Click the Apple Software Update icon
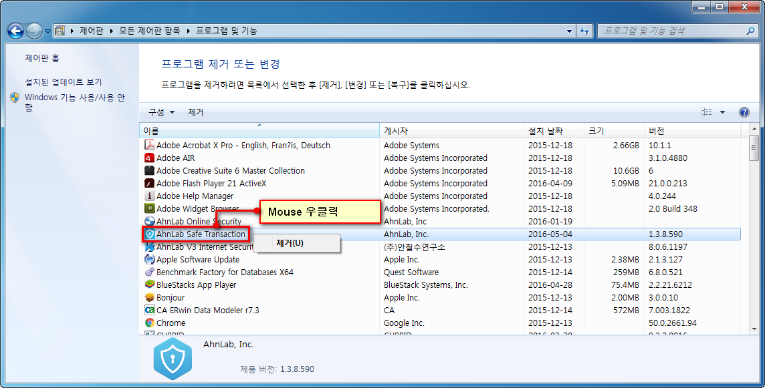 tap(149, 259)
